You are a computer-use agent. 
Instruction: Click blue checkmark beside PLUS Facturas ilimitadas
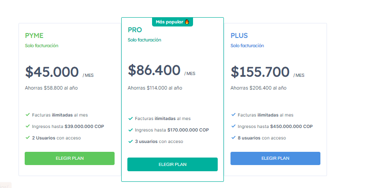[233, 115]
